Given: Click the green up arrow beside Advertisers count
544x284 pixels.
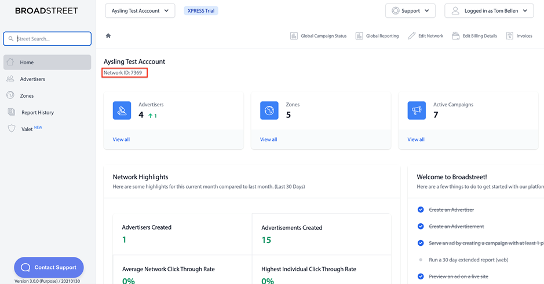Looking at the screenshot, I should [151, 116].
